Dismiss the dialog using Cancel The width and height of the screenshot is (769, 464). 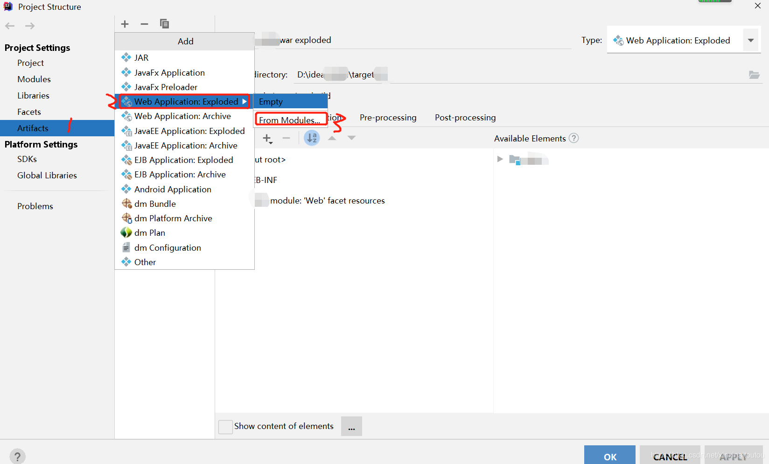pos(670,457)
